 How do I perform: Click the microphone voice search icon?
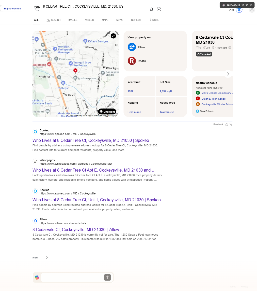click(152, 9)
